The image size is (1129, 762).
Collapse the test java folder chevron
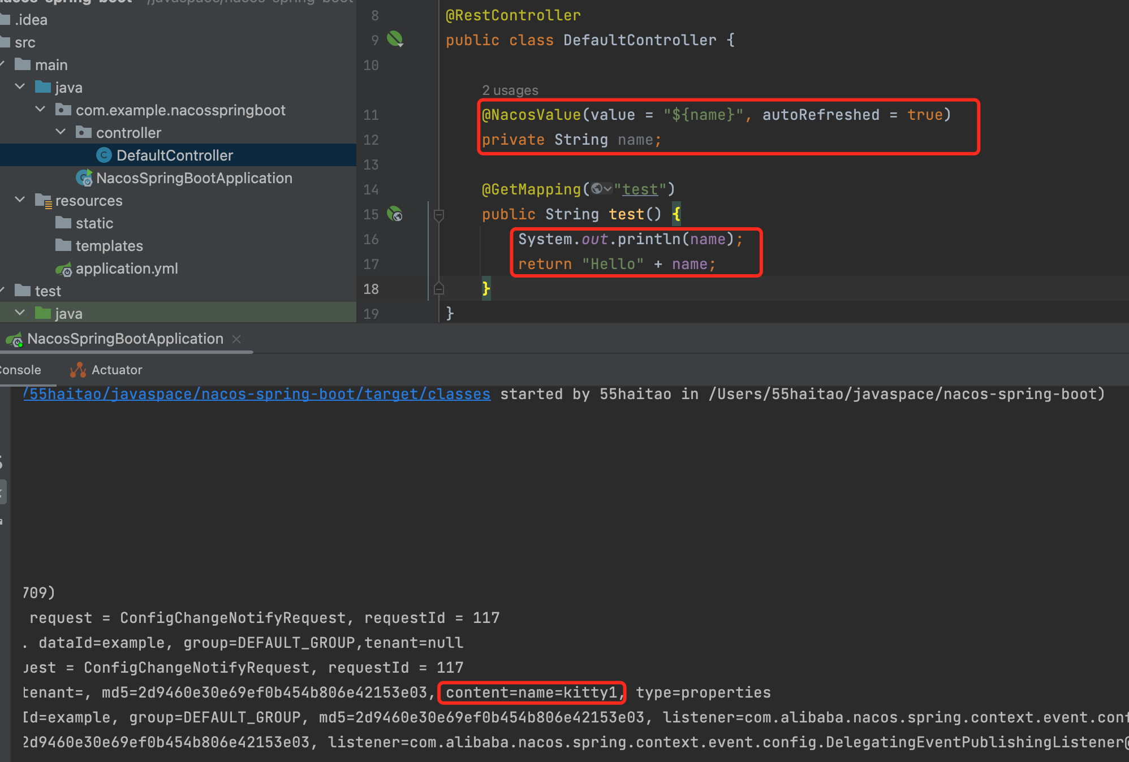click(x=20, y=313)
